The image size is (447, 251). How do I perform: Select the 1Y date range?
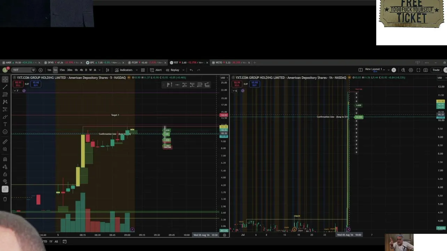point(51,242)
